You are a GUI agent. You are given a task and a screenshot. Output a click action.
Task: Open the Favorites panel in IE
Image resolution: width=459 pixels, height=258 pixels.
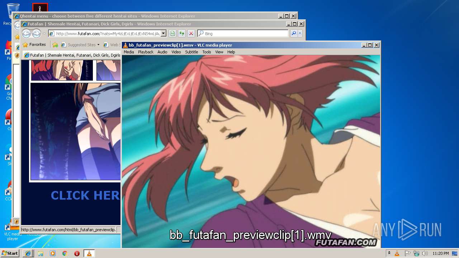click(34, 45)
